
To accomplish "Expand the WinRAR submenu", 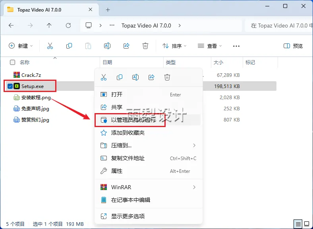I will point(194,187).
